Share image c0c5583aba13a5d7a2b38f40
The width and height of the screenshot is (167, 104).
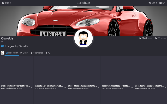pyautogui.click(x=99, y=88)
